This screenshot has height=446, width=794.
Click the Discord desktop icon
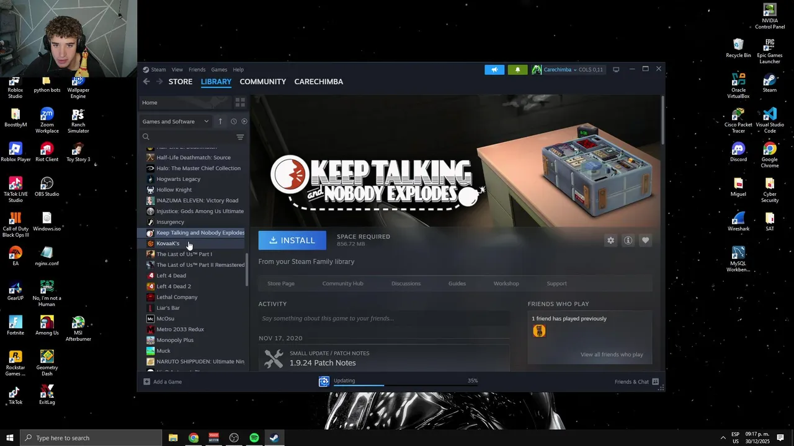[x=738, y=152]
